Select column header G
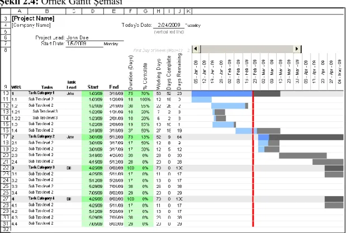Screen dimensions: 346x233 click(145, 11)
